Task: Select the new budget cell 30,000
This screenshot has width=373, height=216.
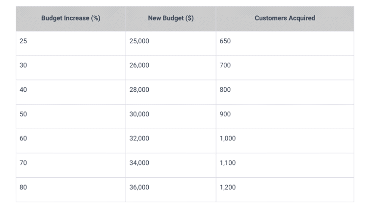Action: 171,116
